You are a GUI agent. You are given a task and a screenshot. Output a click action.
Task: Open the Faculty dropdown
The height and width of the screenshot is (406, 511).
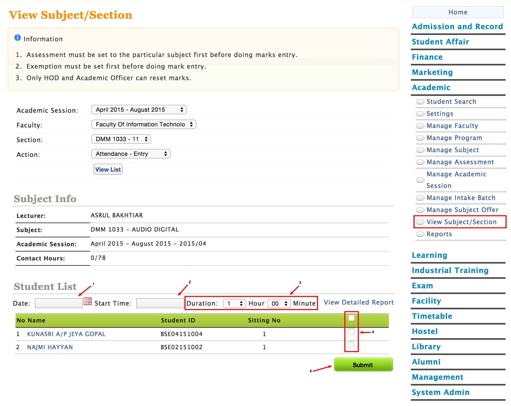point(144,124)
